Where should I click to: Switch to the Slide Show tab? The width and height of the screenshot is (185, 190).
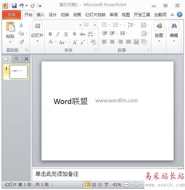point(95,15)
